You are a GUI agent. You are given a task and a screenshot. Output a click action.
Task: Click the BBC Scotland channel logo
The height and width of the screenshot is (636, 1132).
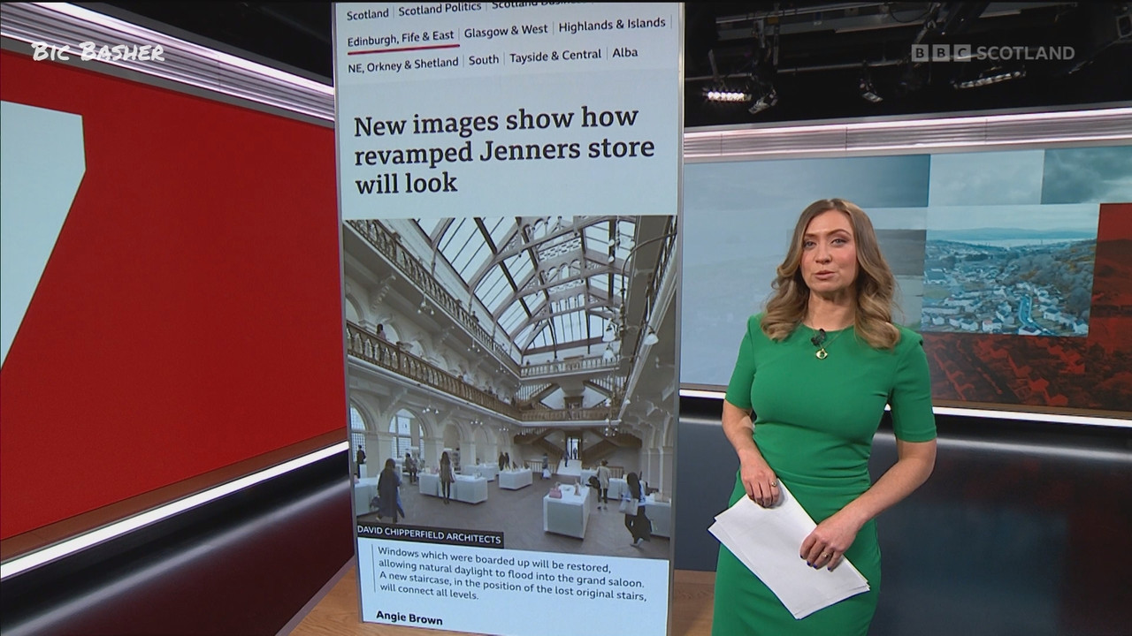(x=992, y=53)
